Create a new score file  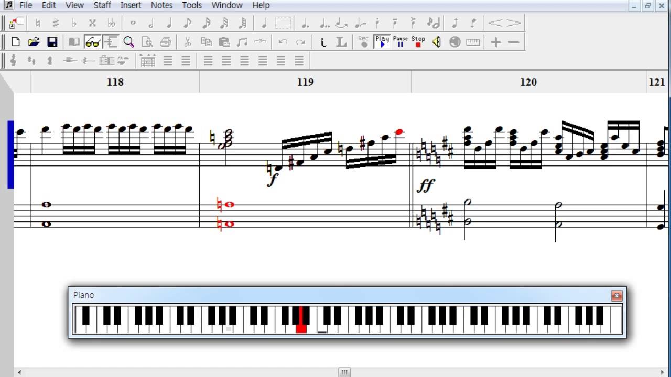(x=16, y=42)
